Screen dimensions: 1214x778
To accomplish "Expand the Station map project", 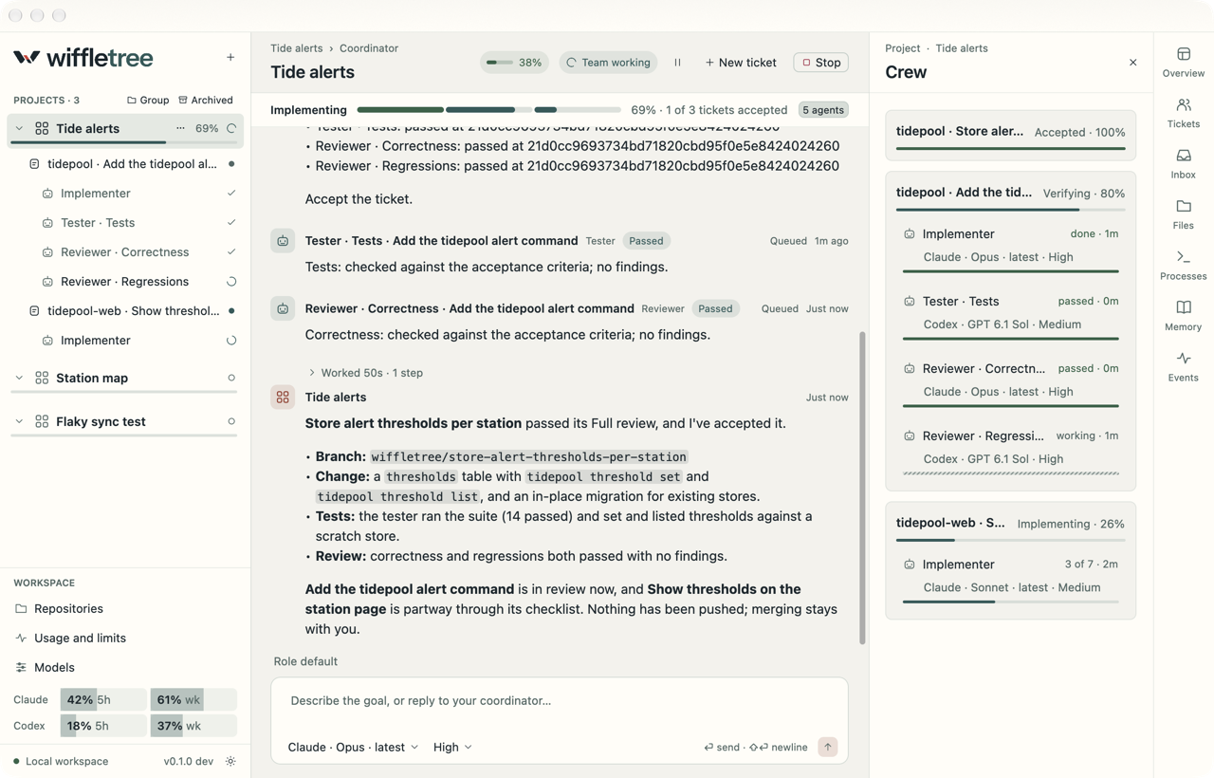I will (x=19, y=378).
